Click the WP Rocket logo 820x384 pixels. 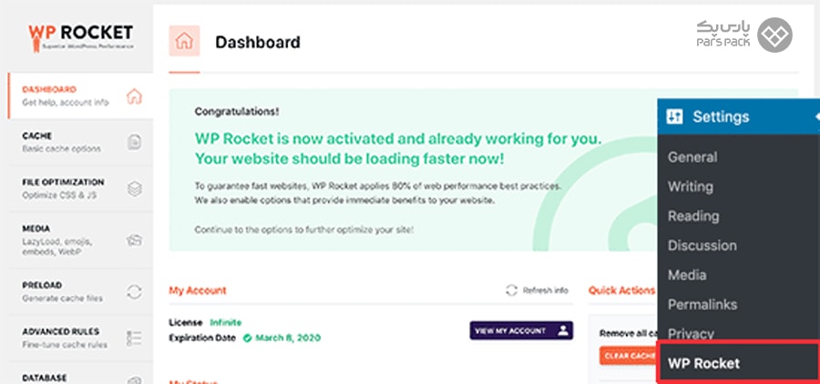pos(80,36)
